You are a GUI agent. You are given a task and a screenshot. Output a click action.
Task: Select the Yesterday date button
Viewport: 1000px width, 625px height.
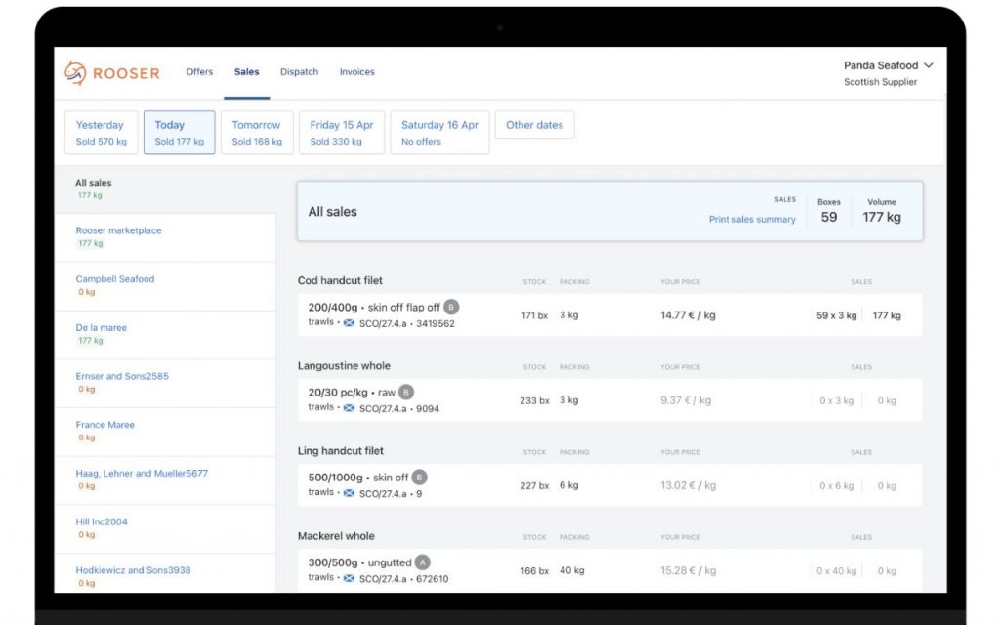point(102,132)
